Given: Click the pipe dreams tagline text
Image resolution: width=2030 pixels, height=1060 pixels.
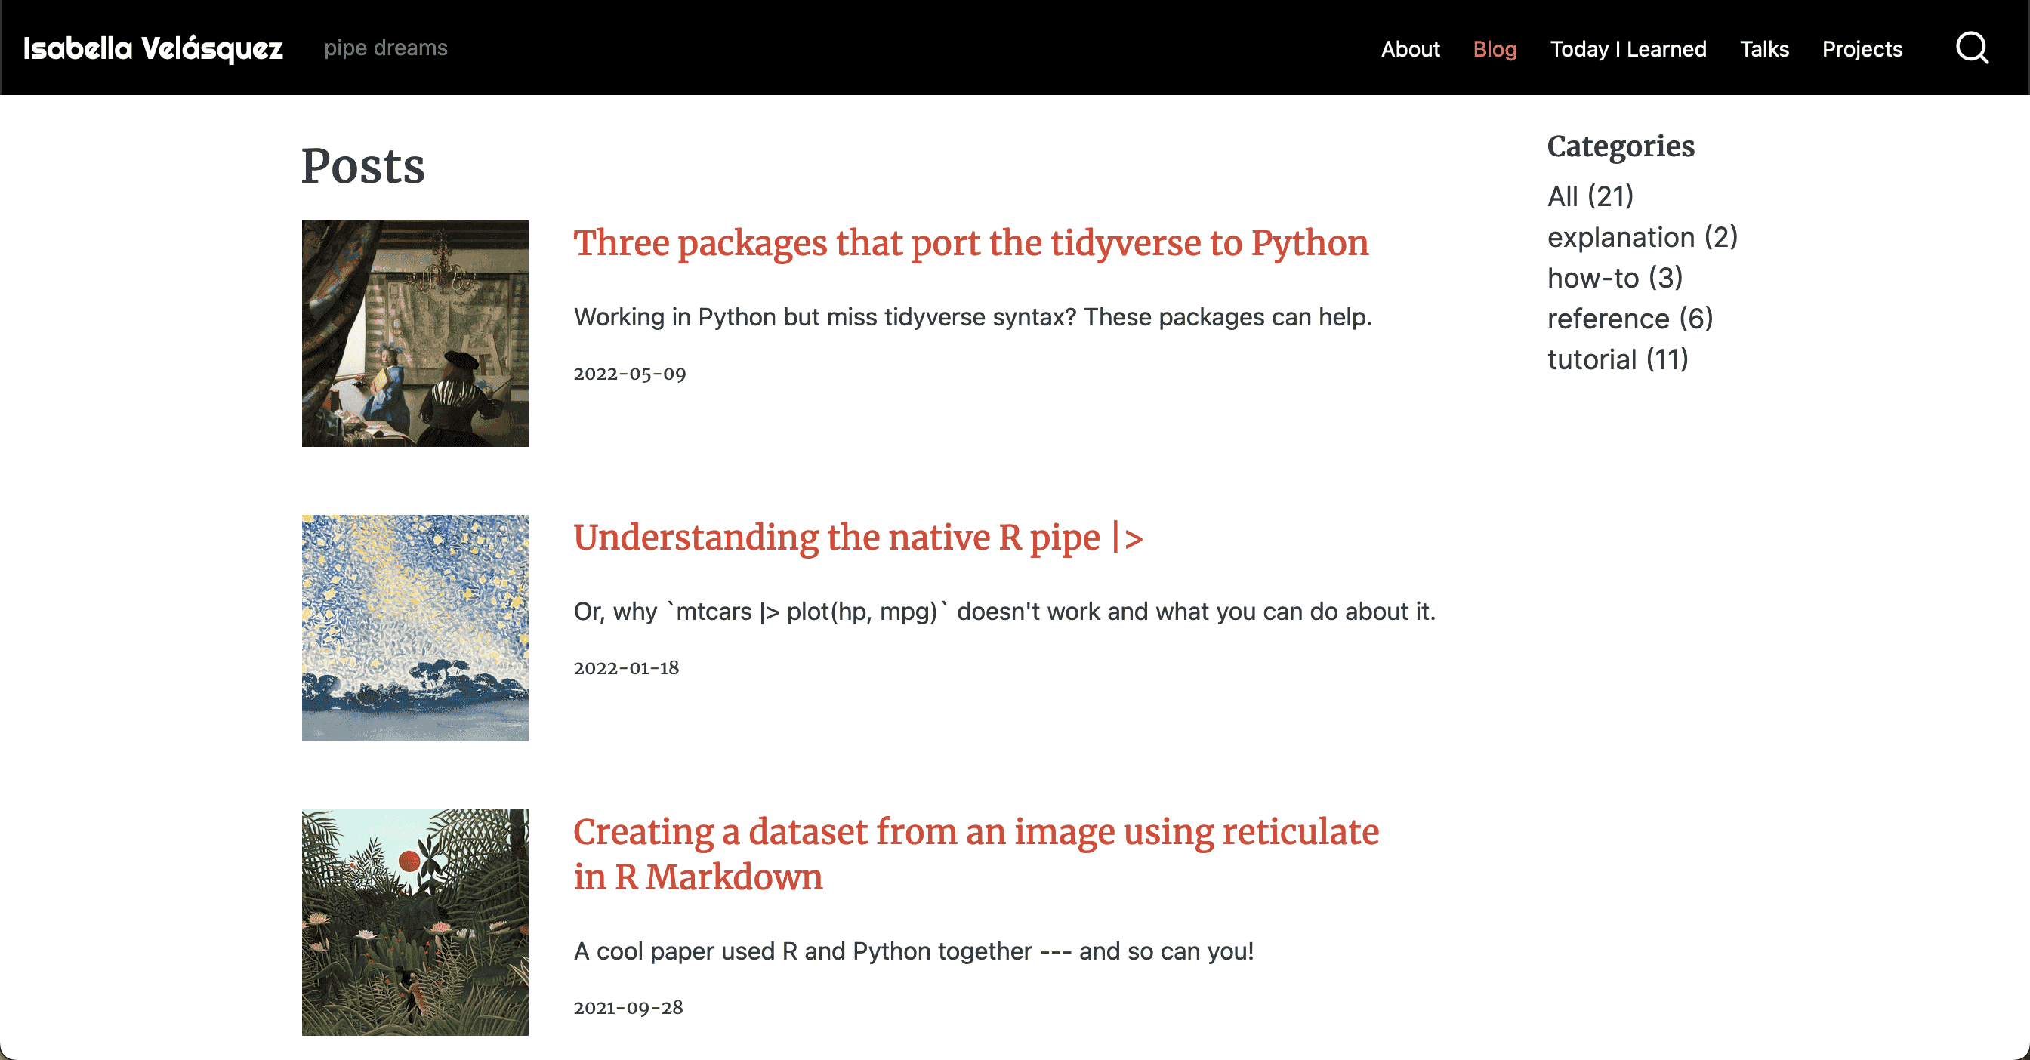Looking at the screenshot, I should coord(385,48).
